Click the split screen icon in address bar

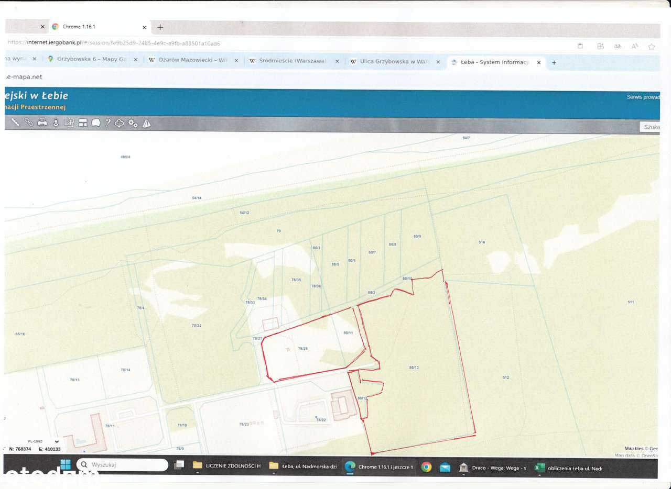[600, 46]
